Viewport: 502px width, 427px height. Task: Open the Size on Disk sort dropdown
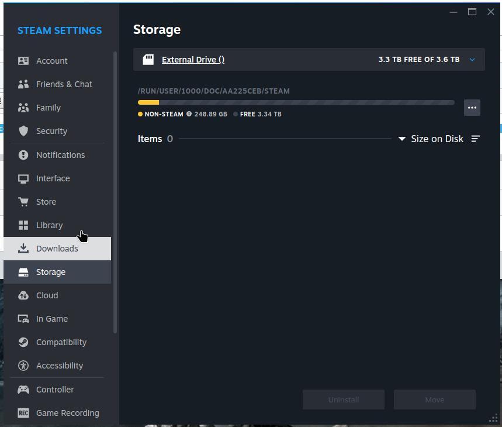point(431,139)
